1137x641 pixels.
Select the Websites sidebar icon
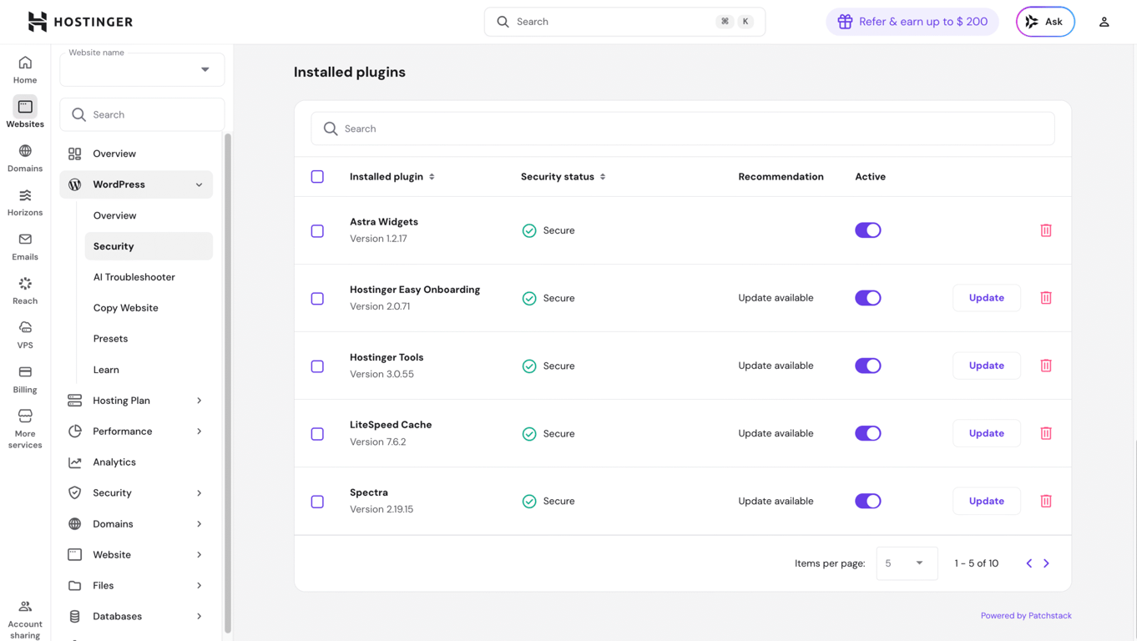(x=24, y=112)
